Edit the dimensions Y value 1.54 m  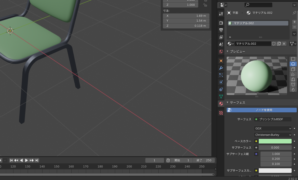(x=186, y=21)
